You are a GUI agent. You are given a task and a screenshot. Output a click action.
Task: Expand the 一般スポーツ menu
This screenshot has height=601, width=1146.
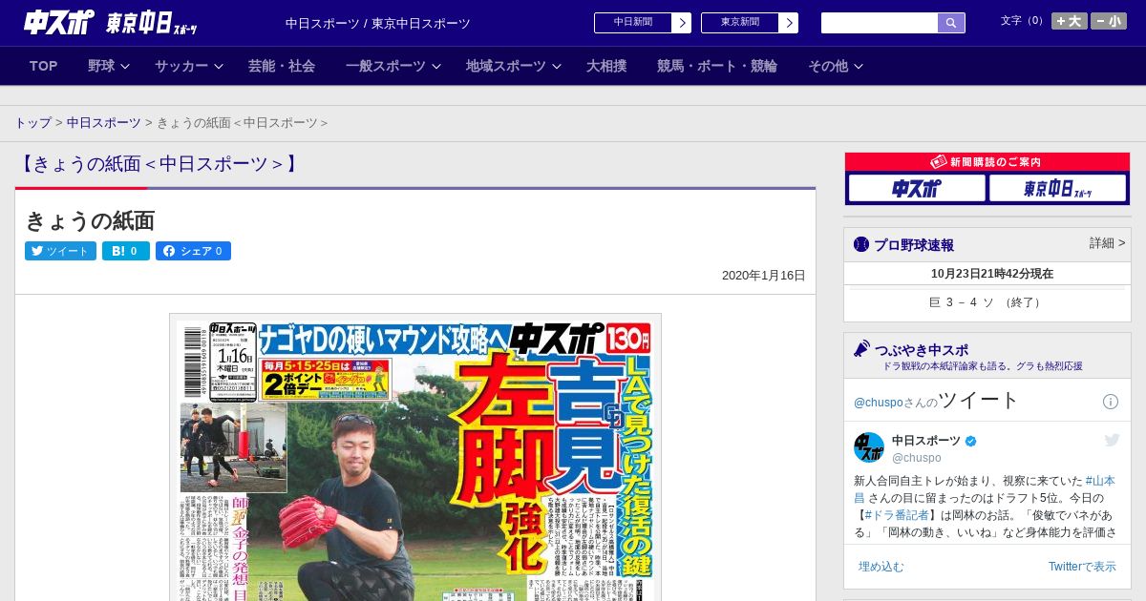click(x=393, y=66)
